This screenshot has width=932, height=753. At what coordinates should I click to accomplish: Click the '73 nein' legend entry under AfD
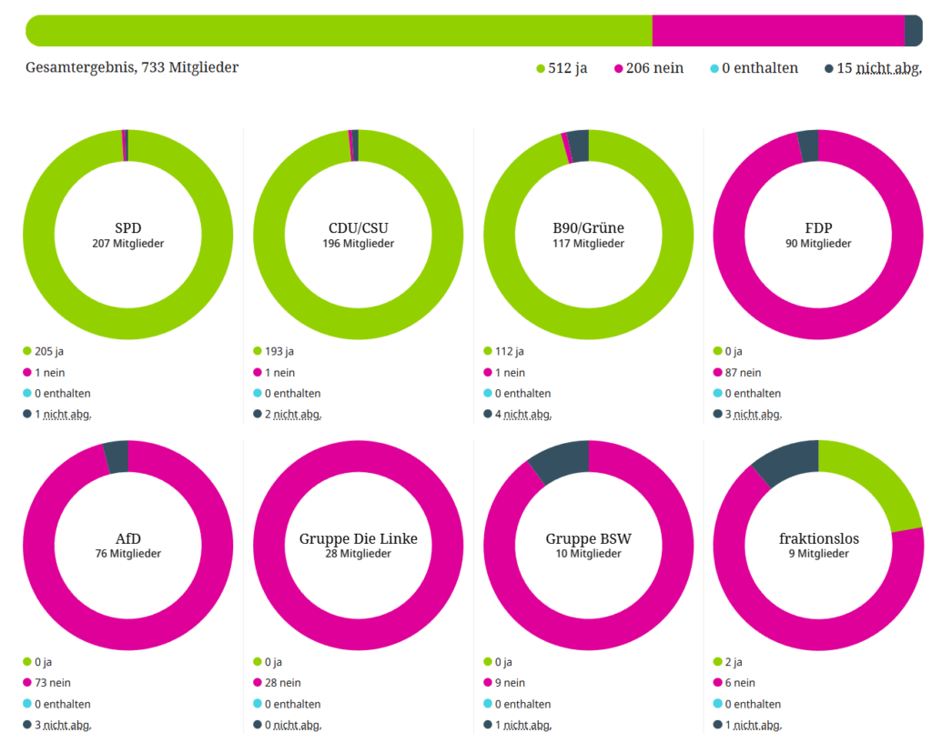(x=53, y=683)
